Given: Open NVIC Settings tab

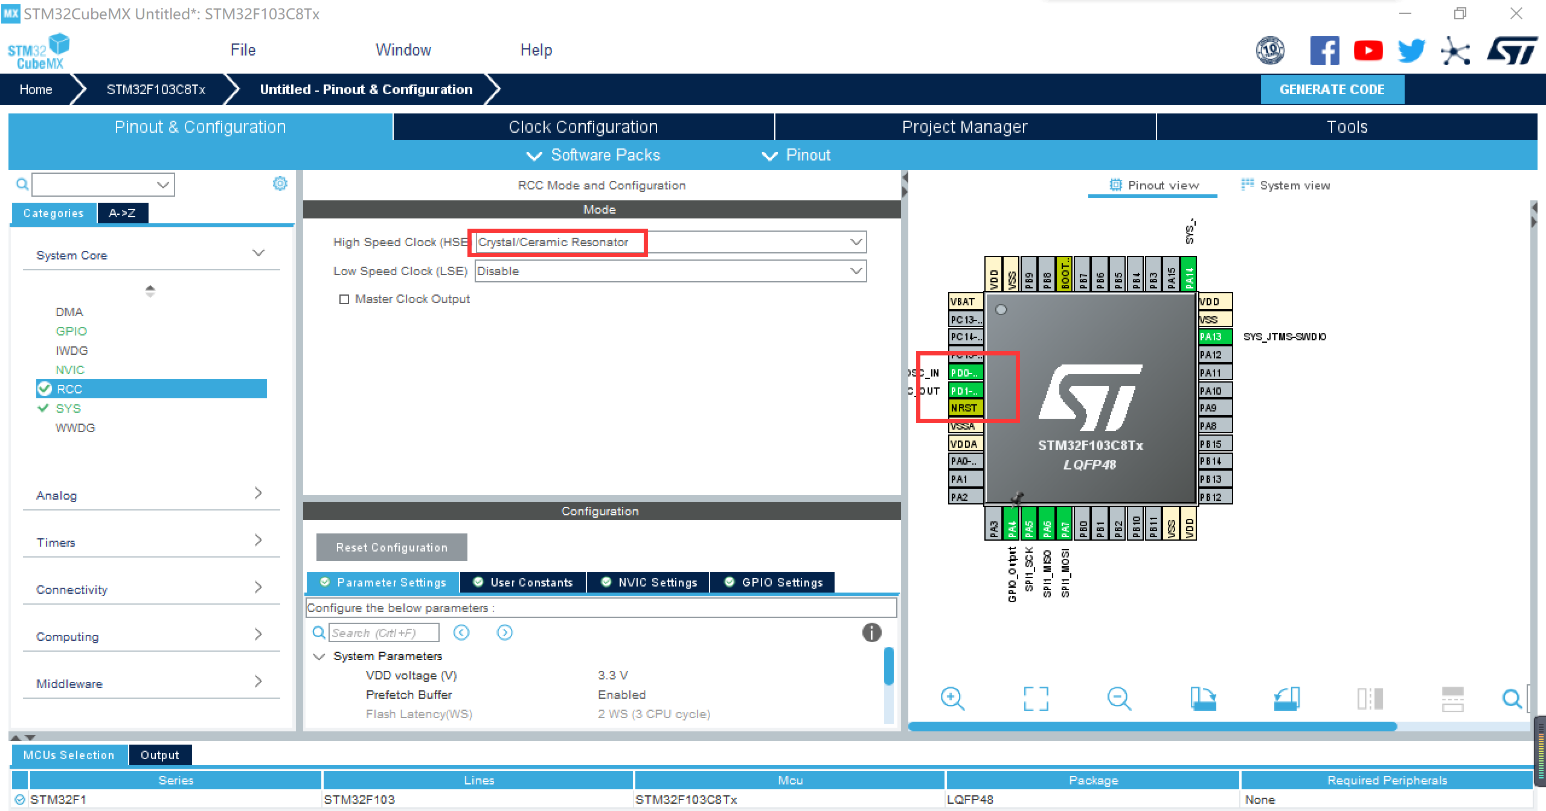Looking at the screenshot, I should click(x=649, y=582).
